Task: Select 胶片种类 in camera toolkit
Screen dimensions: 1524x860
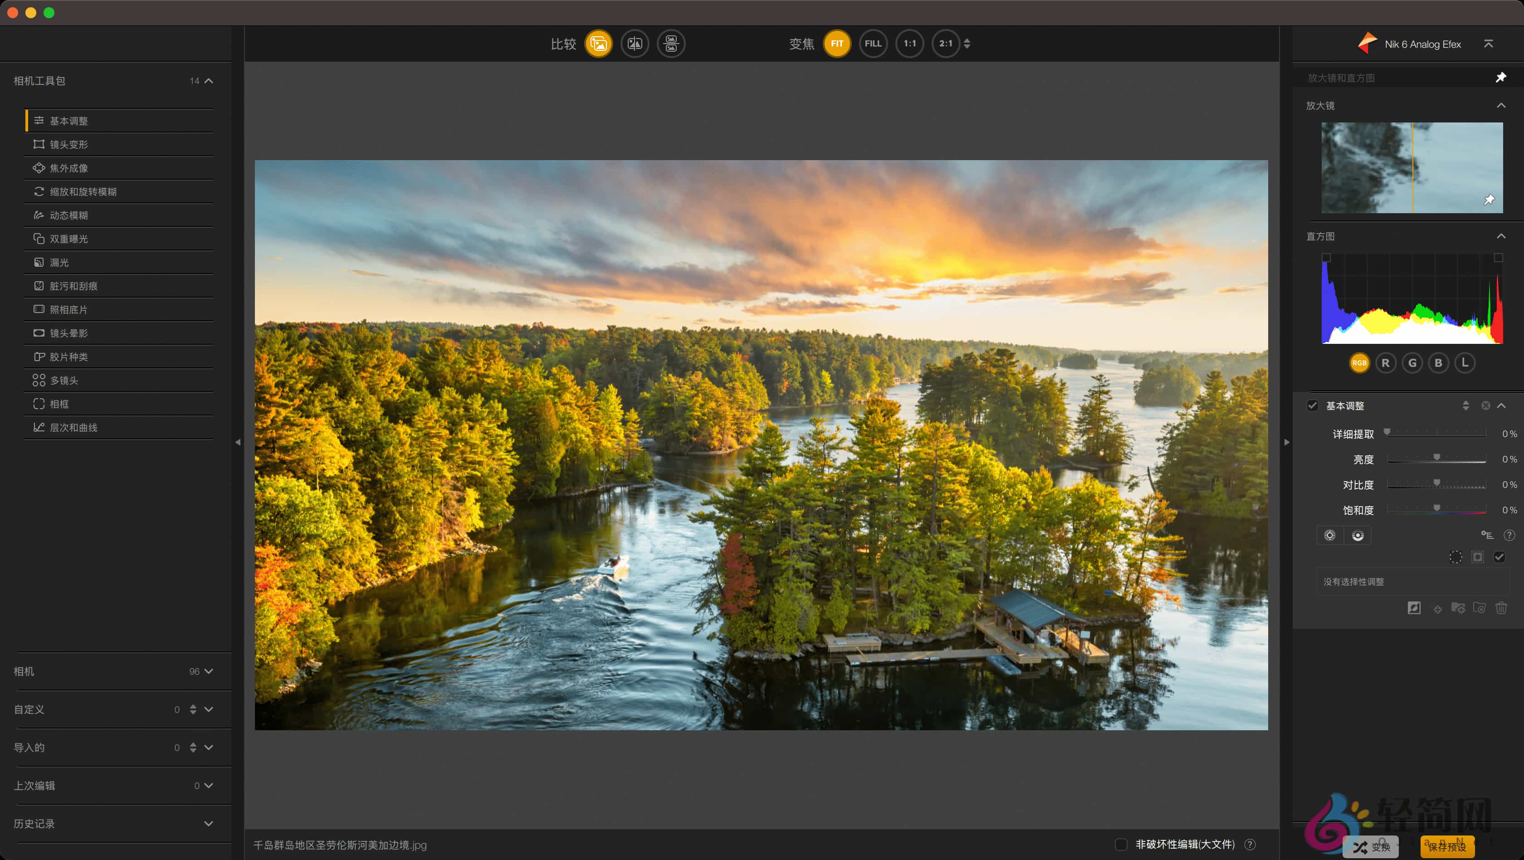Action: point(68,357)
